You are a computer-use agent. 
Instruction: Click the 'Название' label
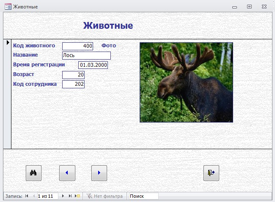(25, 55)
